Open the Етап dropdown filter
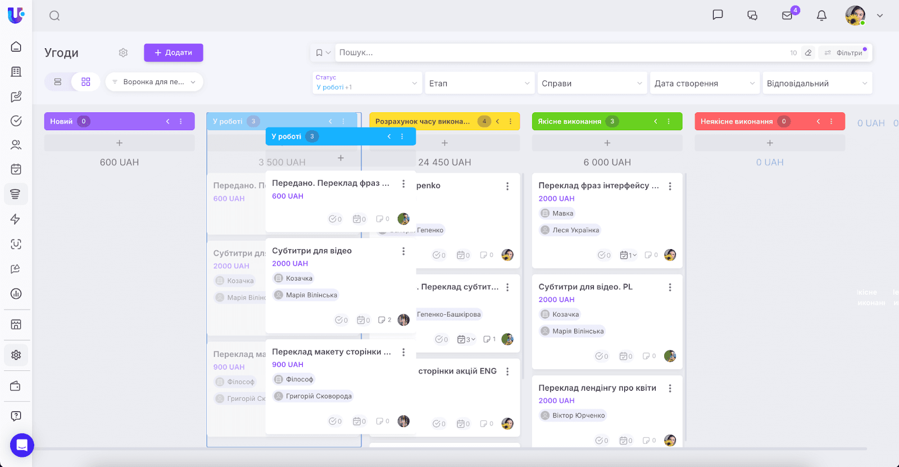Viewport: 899px width, 467px height. click(479, 83)
